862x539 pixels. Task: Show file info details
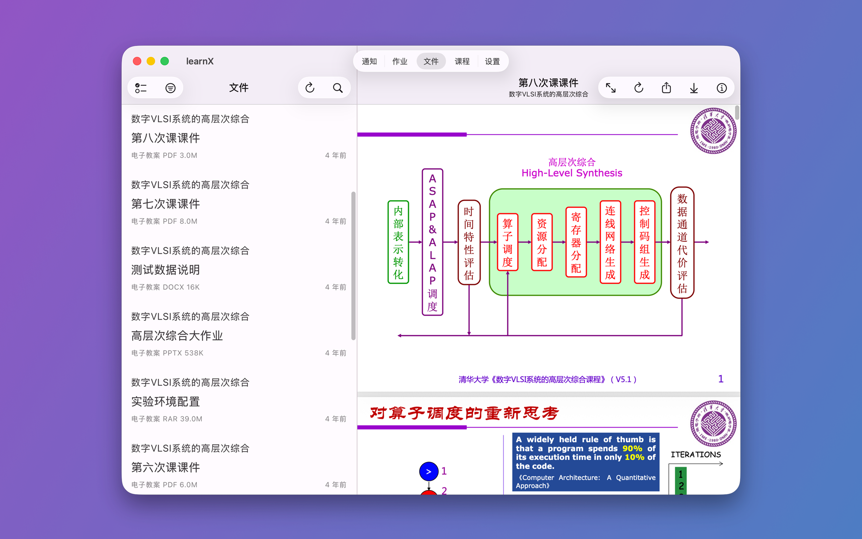pos(722,88)
